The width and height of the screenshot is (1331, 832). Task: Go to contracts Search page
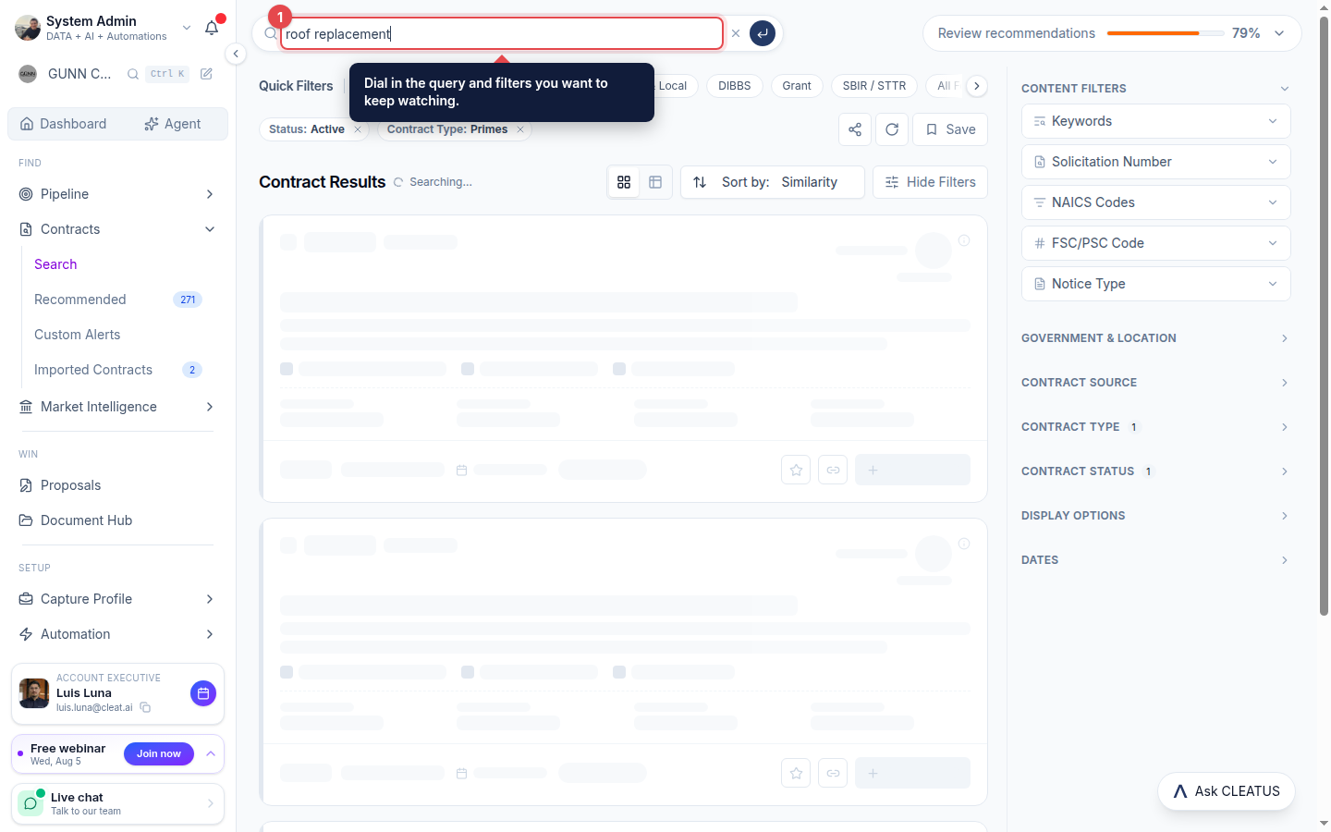click(x=55, y=264)
